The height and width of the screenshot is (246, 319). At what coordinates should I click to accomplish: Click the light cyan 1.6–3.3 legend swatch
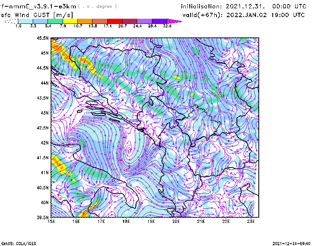26,21
